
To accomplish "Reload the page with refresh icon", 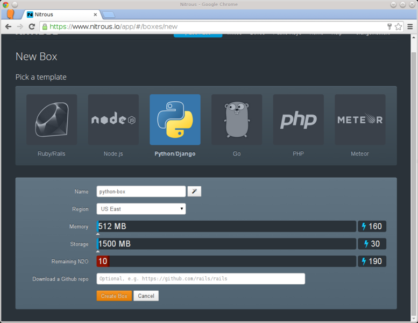I will (32, 27).
